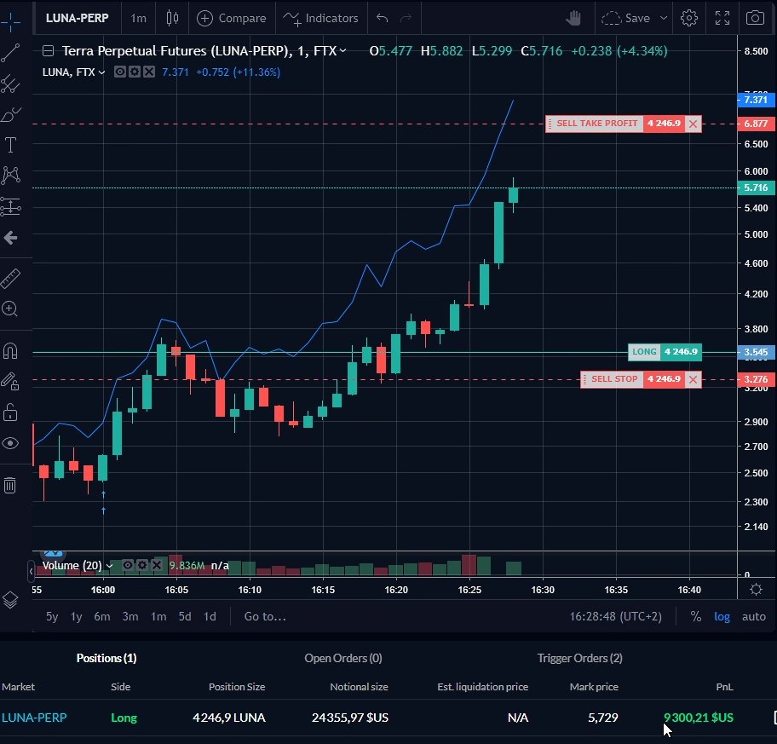Remove the LUNA compare series

[148, 72]
